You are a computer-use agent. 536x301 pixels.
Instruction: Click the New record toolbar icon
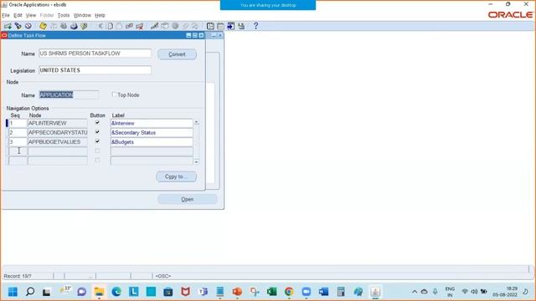[x=8, y=26]
